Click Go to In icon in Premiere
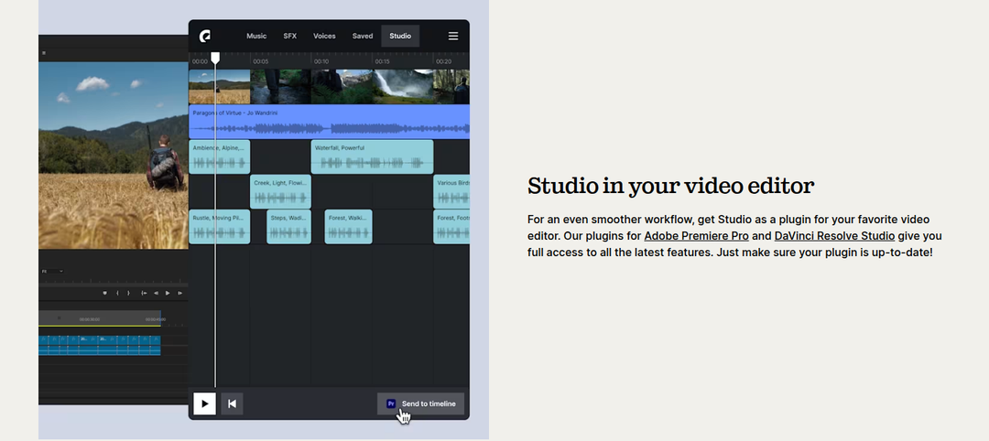The image size is (989, 441). coord(144,293)
